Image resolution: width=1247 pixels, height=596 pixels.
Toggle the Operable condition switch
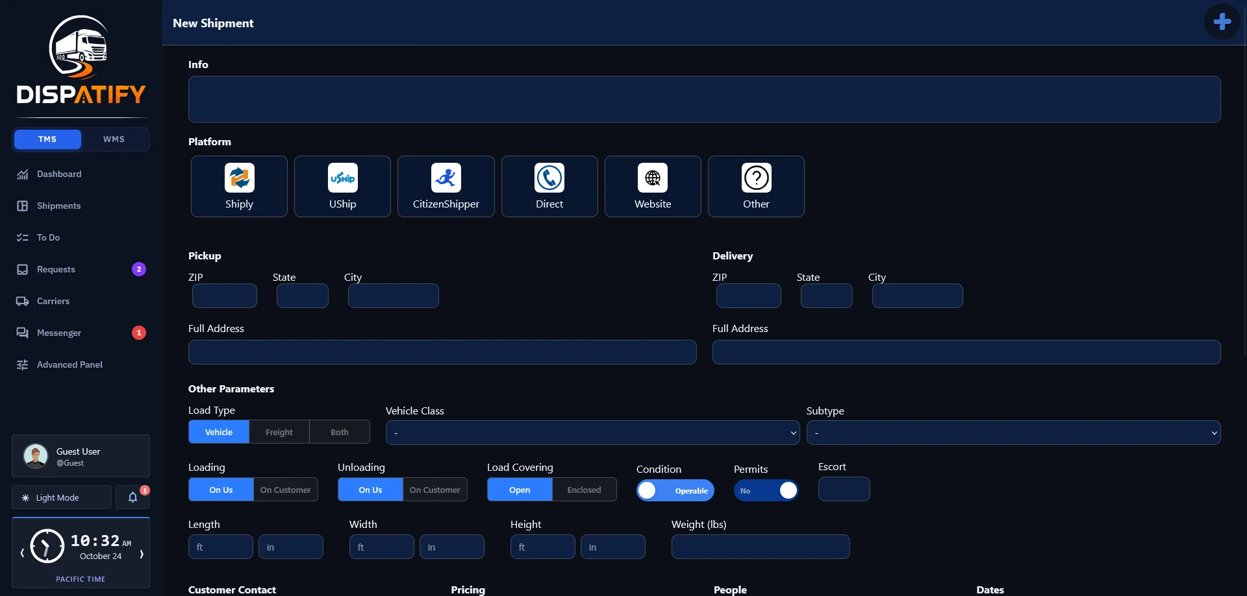[675, 490]
